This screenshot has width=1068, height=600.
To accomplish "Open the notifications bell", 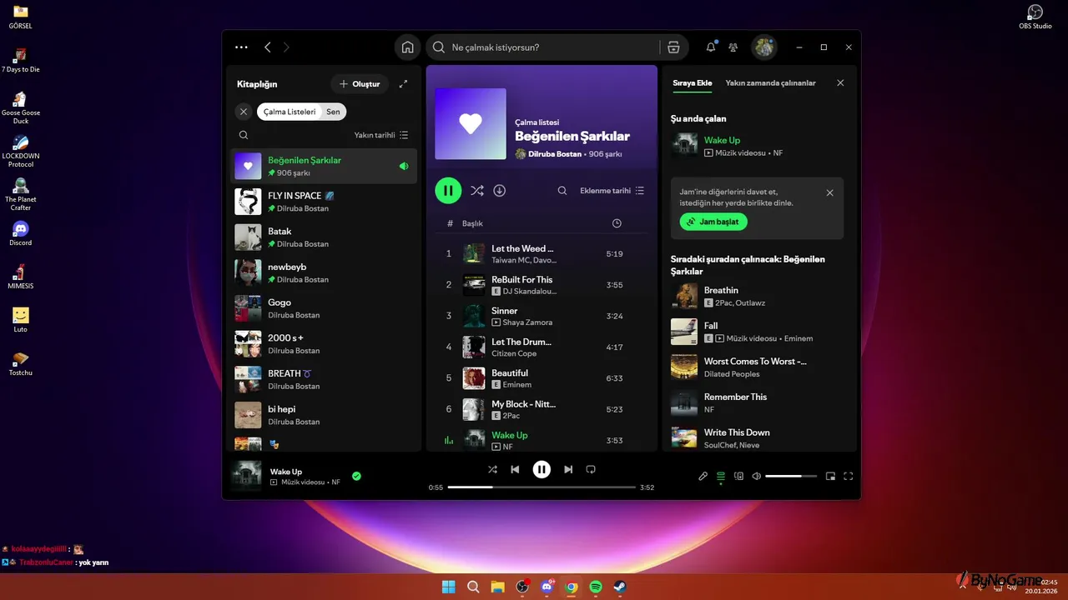I will pos(711,47).
